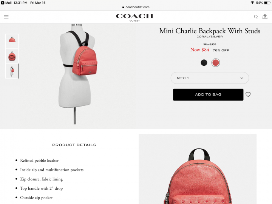Viewport: 272px width, 204px height.
Task: Show the front view backpack thumbnail
Action: (12, 41)
